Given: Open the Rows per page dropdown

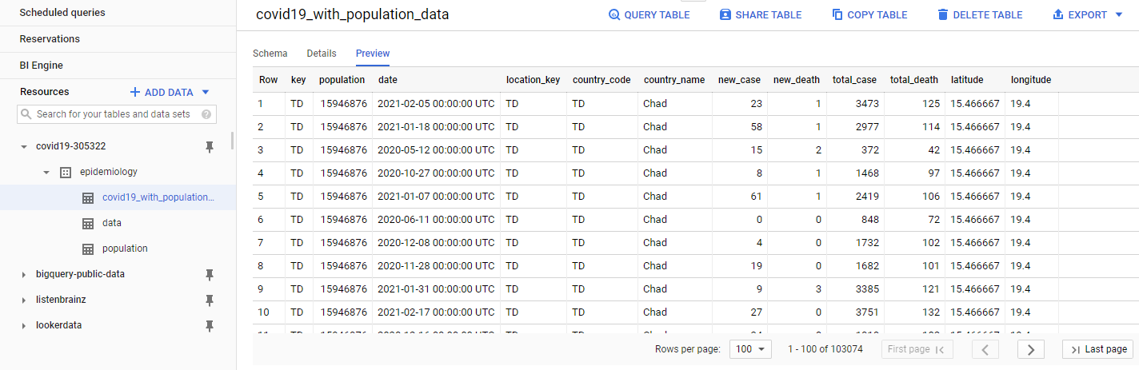Looking at the screenshot, I should [x=751, y=349].
